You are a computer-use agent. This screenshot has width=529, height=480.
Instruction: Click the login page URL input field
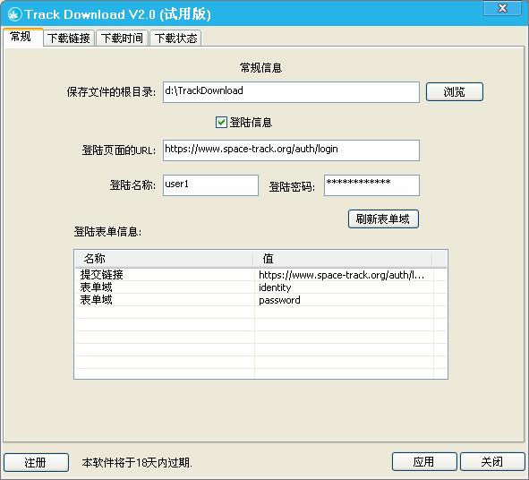[x=291, y=150]
